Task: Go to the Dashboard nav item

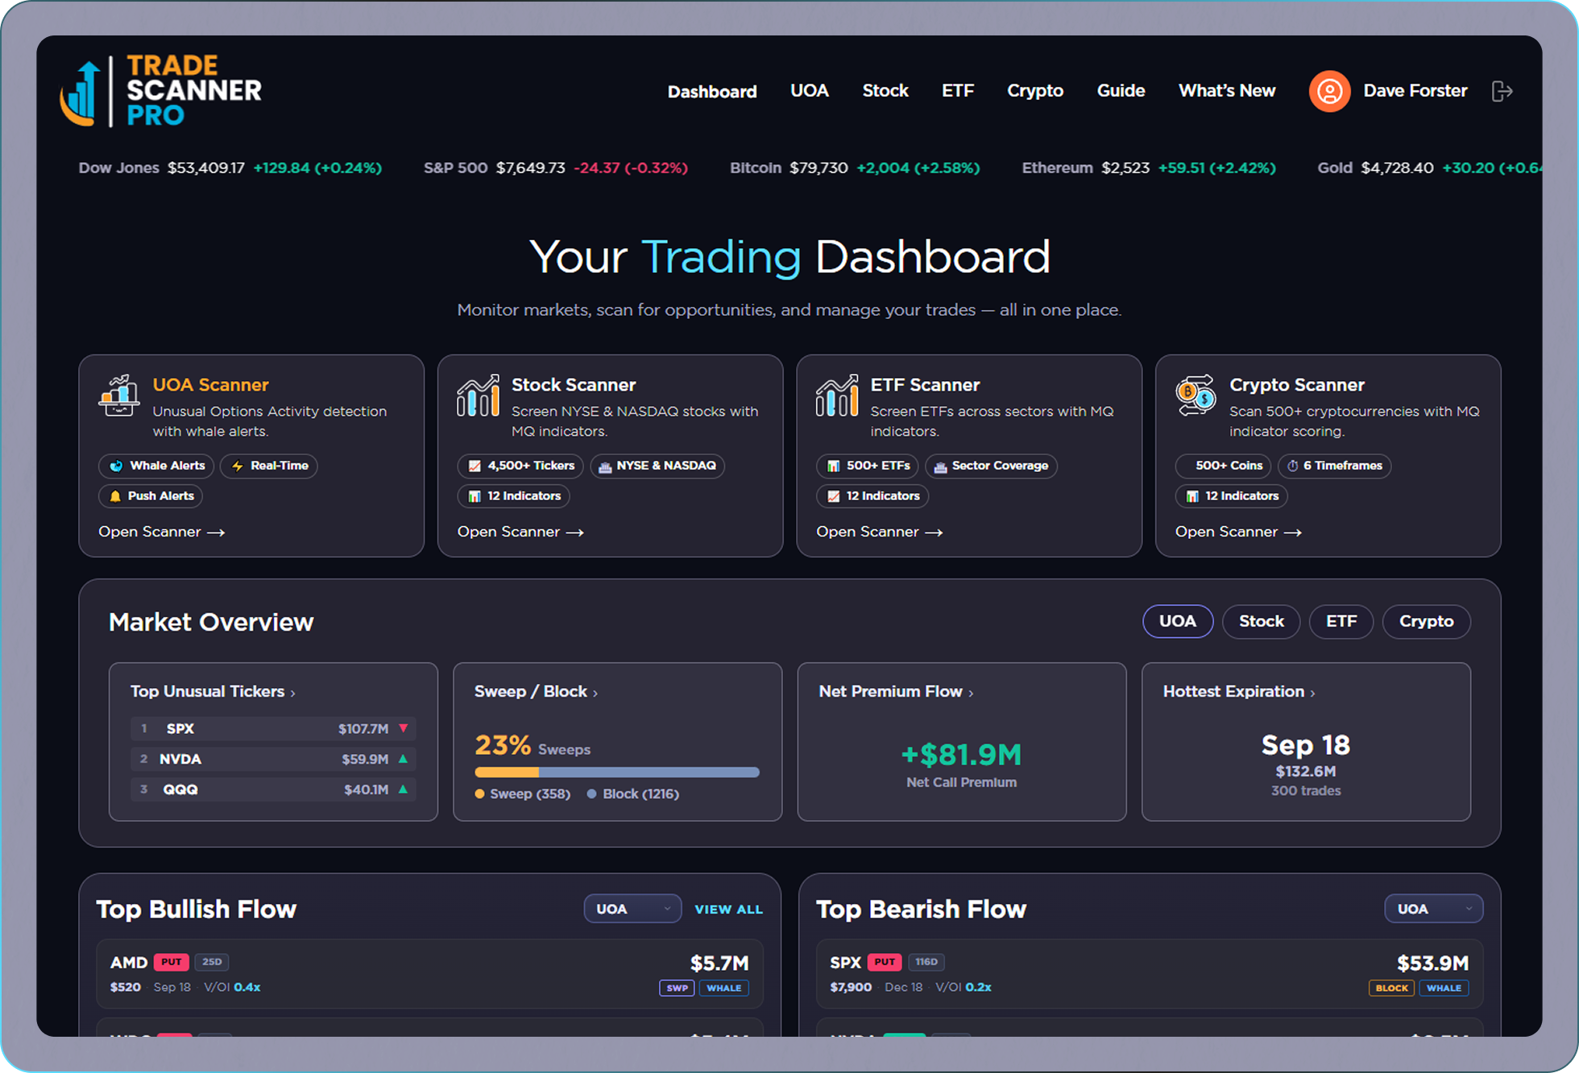Action: (712, 91)
